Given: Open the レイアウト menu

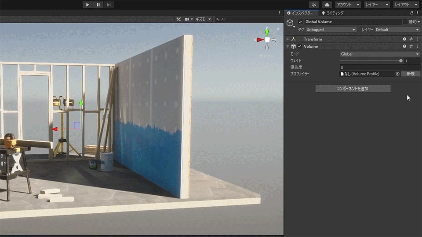Looking at the screenshot, I should click(x=405, y=4).
